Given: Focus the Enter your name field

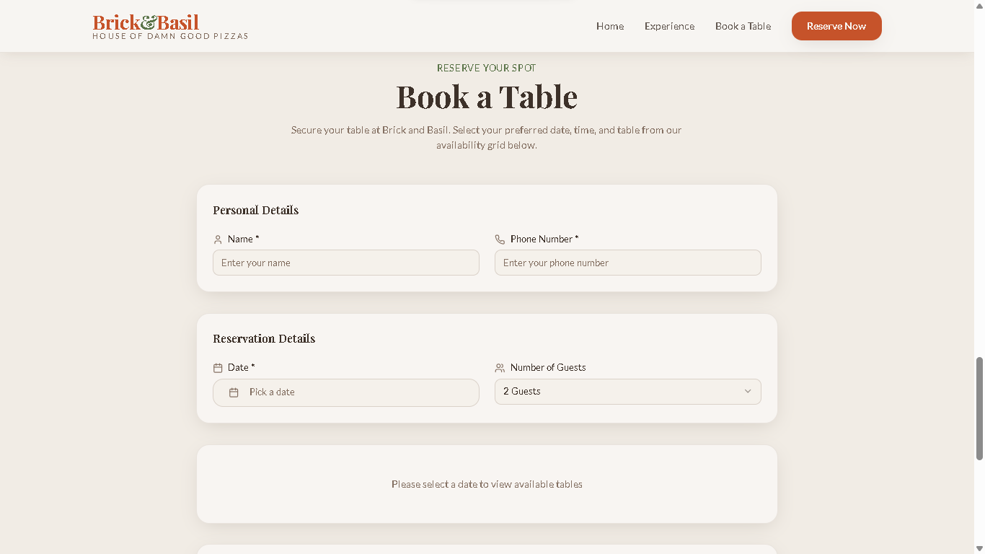Looking at the screenshot, I should click(x=345, y=263).
